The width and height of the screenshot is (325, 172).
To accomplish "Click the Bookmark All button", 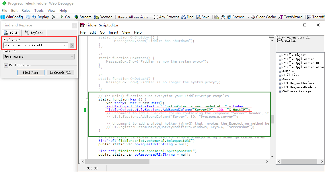I will pyautogui.click(x=60, y=73).
